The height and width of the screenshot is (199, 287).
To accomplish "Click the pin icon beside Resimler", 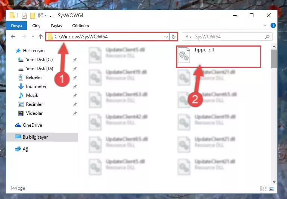I will 75,104.
